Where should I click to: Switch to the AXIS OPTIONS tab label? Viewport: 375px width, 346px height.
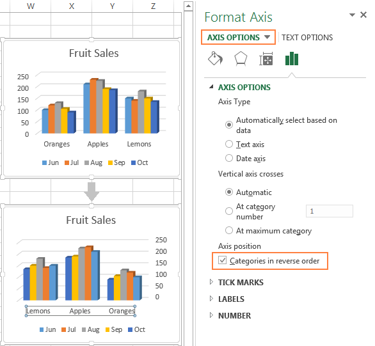click(x=234, y=38)
